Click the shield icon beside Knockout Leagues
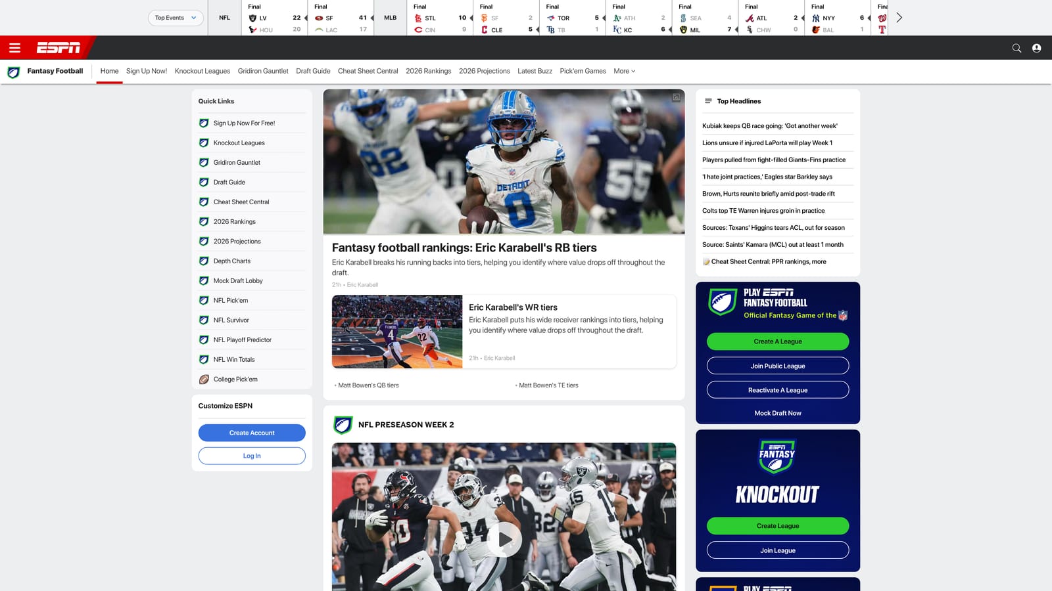 point(204,143)
